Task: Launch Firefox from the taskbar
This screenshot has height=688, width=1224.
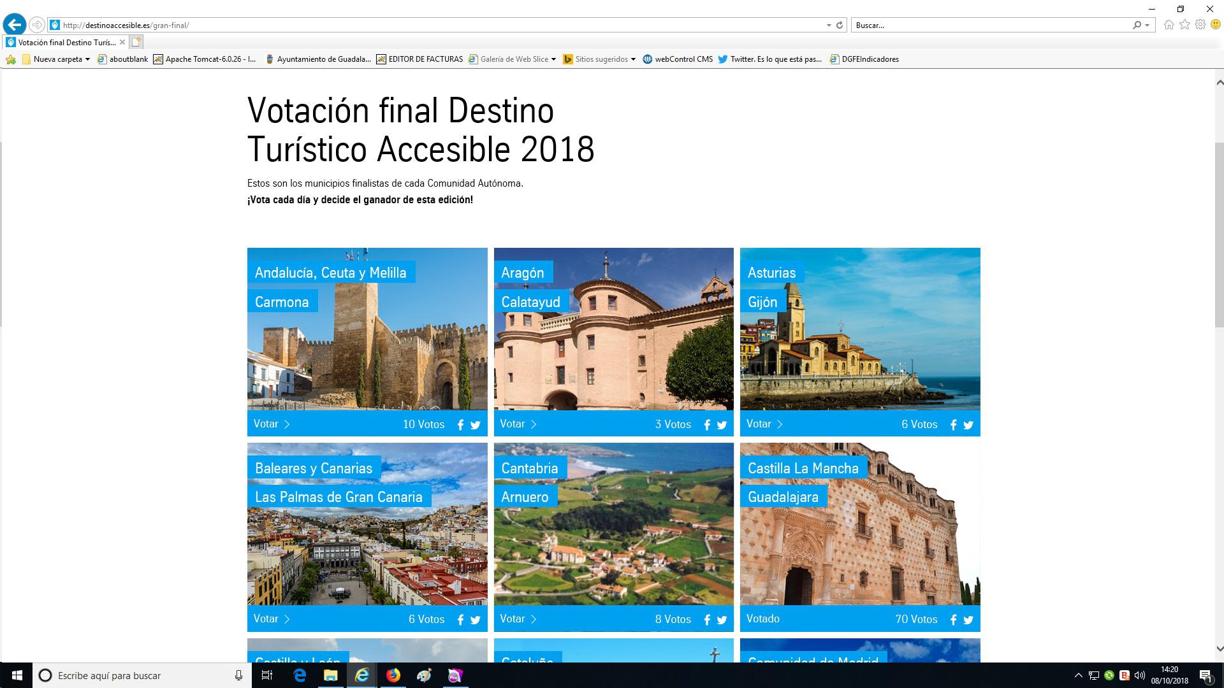Action: [x=393, y=675]
